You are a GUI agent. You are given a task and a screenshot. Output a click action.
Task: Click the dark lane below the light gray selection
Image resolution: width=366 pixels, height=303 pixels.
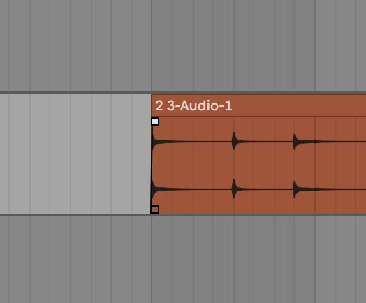point(75,260)
